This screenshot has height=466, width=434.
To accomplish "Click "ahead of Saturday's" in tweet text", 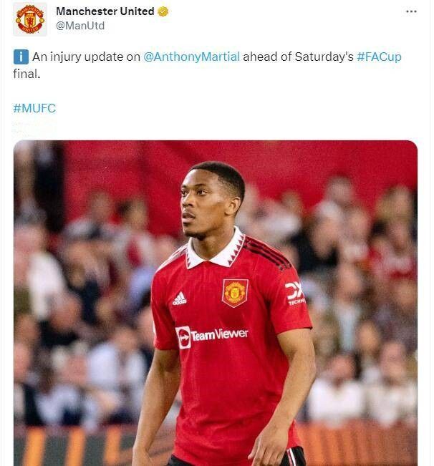I will [x=298, y=57].
